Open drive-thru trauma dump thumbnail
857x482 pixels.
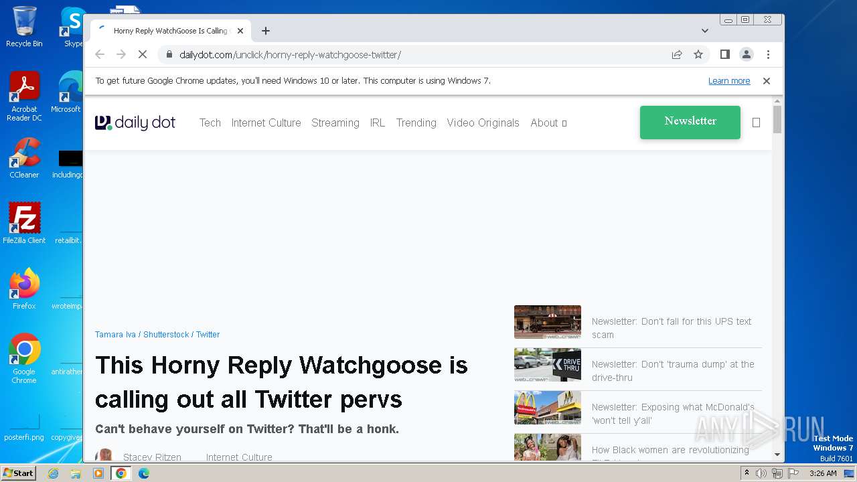pyautogui.click(x=548, y=365)
